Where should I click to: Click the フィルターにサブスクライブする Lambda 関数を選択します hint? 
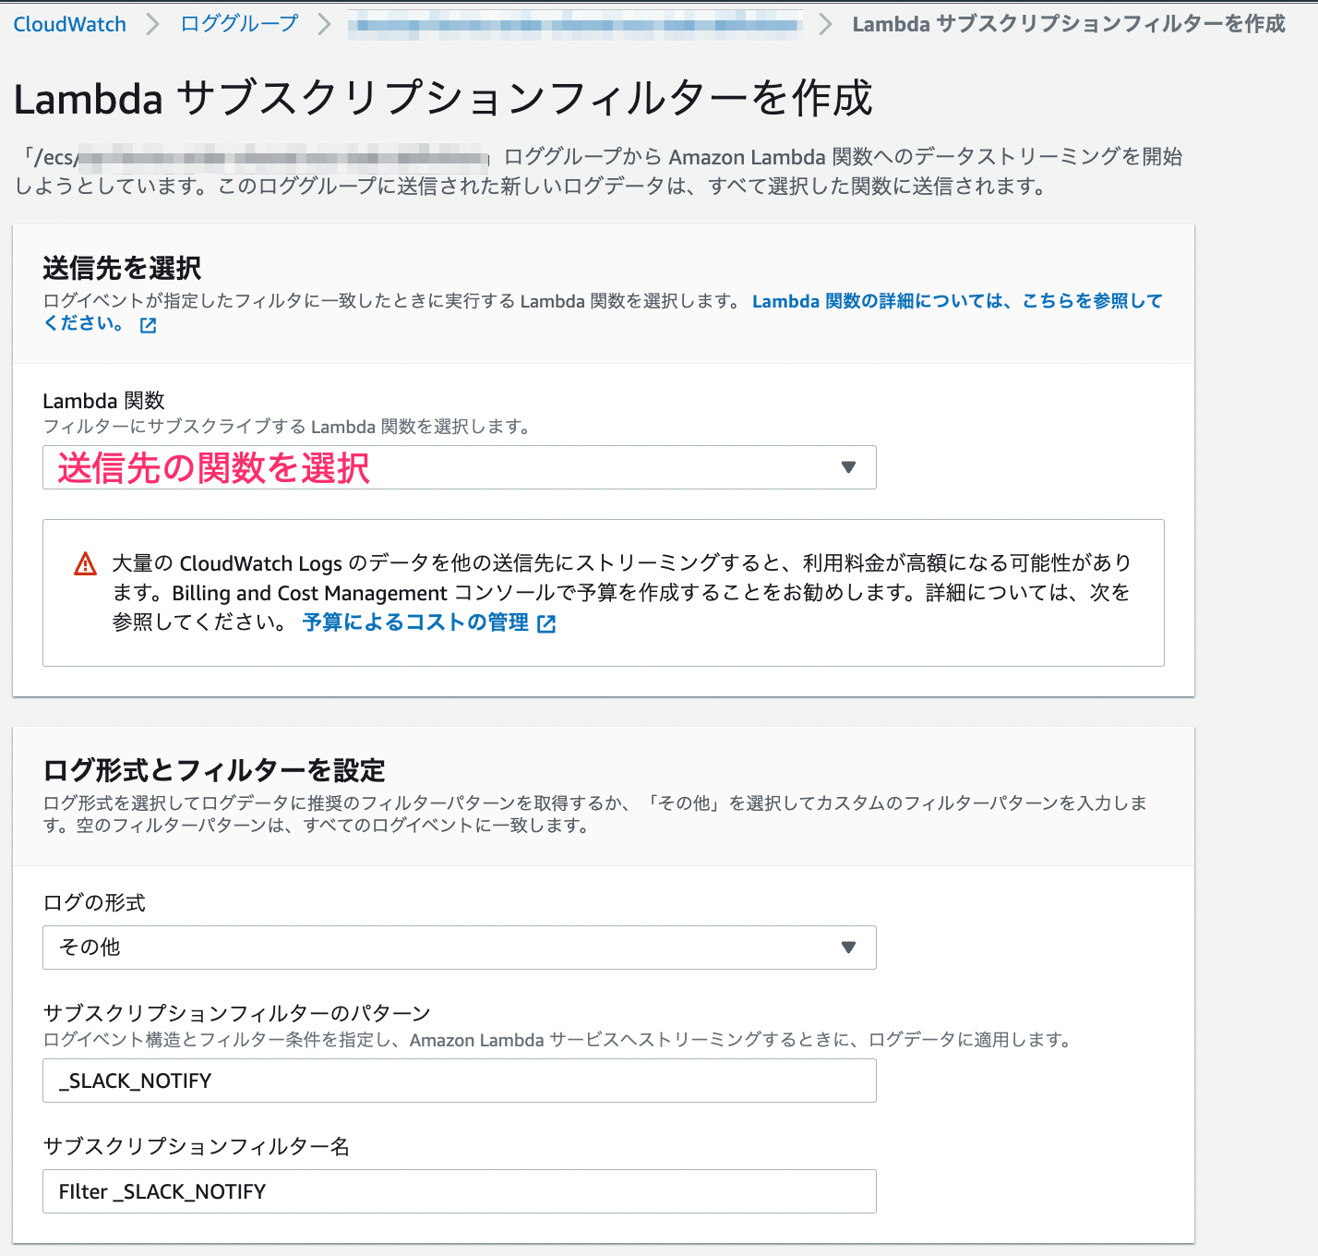pyautogui.click(x=286, y=427)
